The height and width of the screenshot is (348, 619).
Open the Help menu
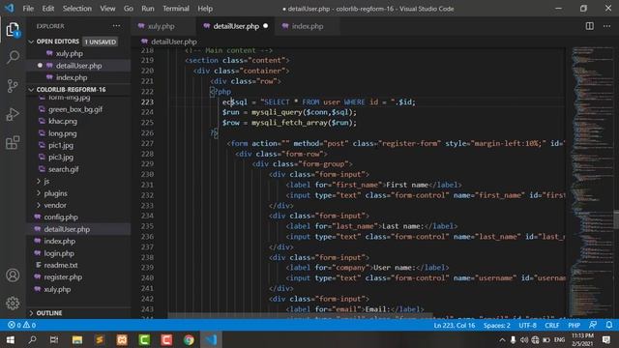point(205,9)
